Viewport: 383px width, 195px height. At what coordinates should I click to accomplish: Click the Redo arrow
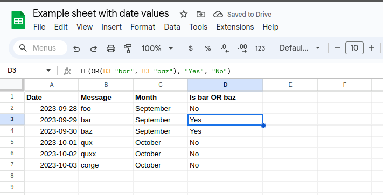coord(94,48)
